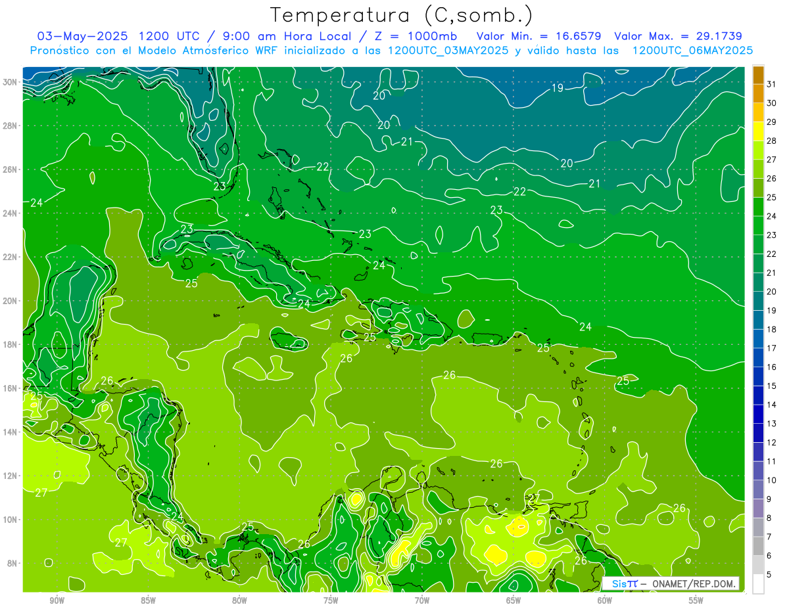Pick the dark orange band above 31 on scale

point(758,75)
